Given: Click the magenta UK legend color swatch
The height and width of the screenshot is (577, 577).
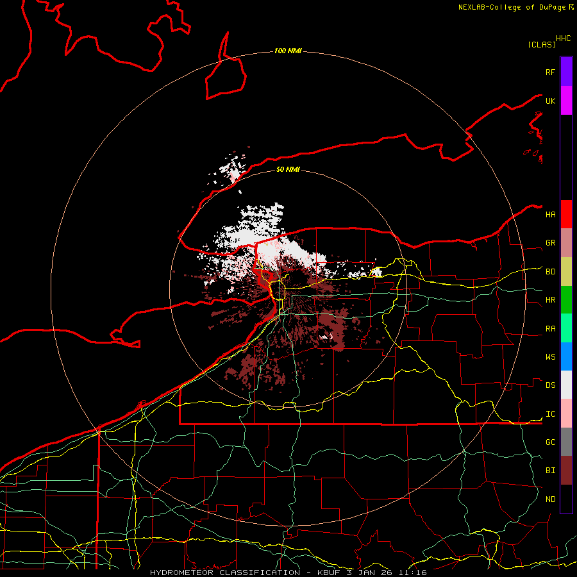Looking at the screenshot, I should tap(566, 101).
